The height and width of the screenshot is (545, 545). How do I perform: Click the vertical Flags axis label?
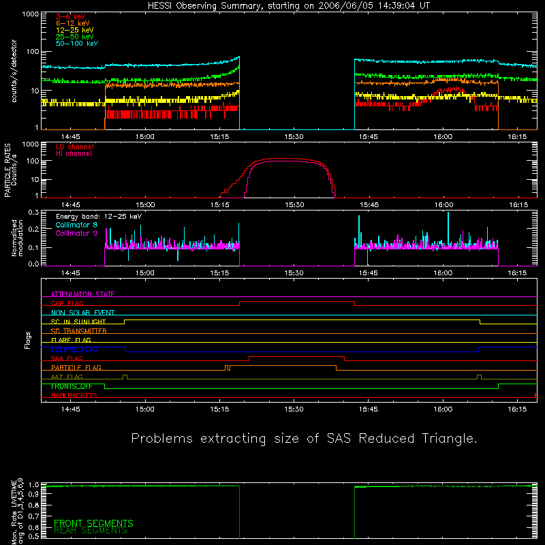[27, 340]
